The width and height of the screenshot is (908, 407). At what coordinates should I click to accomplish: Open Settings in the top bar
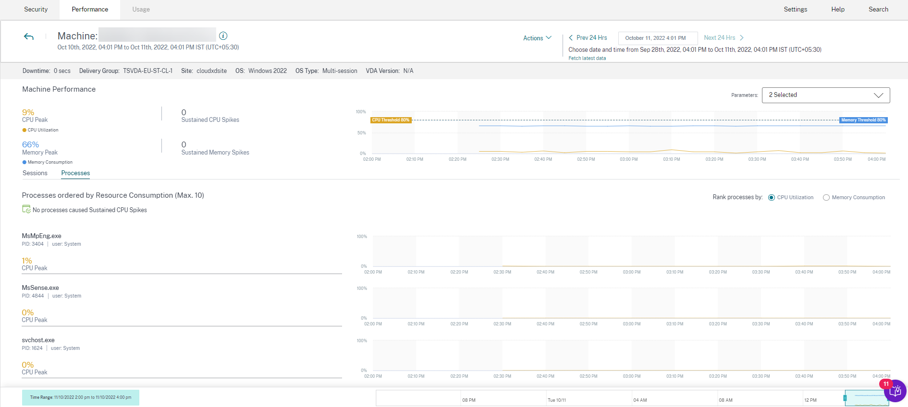(x=795, y=10)
